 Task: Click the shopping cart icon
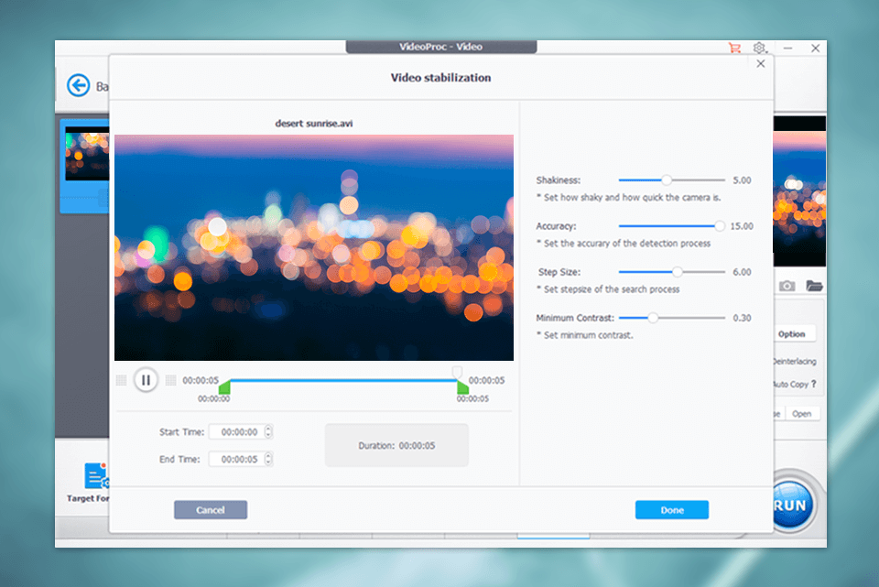click(x=732, y=47)
